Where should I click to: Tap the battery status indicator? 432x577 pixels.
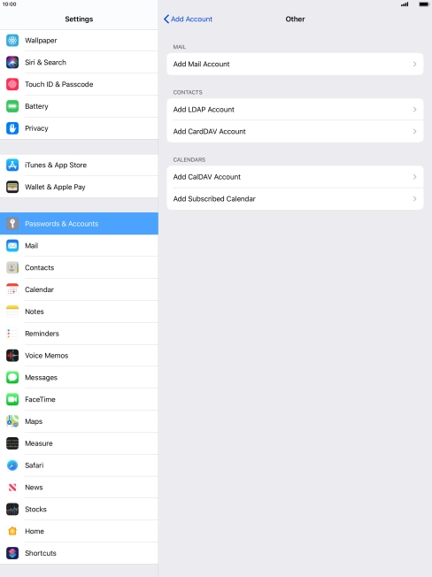[x=423, y=4]
